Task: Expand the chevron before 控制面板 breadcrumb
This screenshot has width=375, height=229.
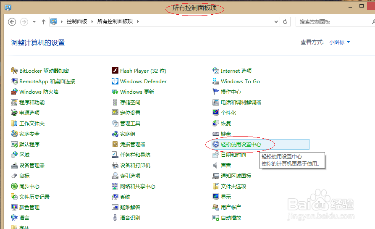Action: (x=61, y=21)
